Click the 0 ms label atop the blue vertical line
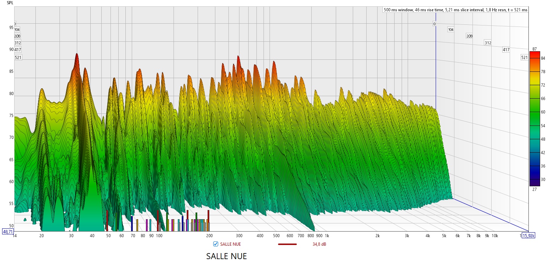Screen dimensions: 549x263 434,24
